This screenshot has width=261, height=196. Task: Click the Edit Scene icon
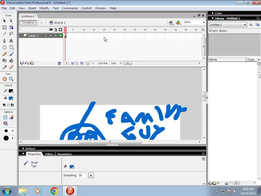pyautogui.click(x=171, y=23)
